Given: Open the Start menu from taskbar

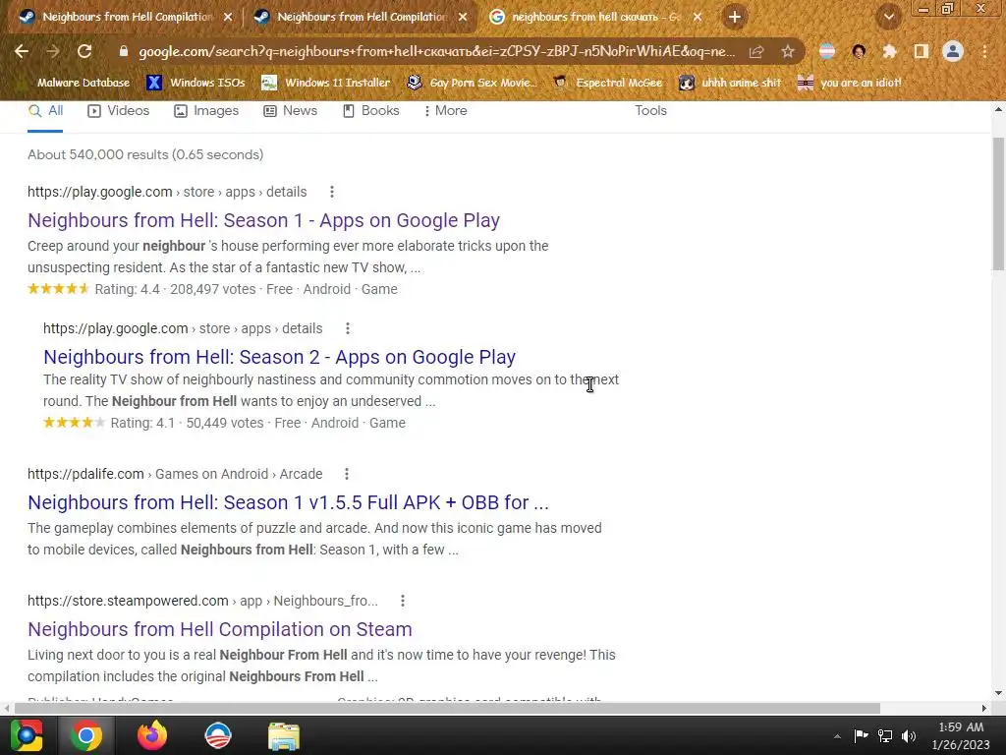Looking at the screenshot, I should [27, 735].
